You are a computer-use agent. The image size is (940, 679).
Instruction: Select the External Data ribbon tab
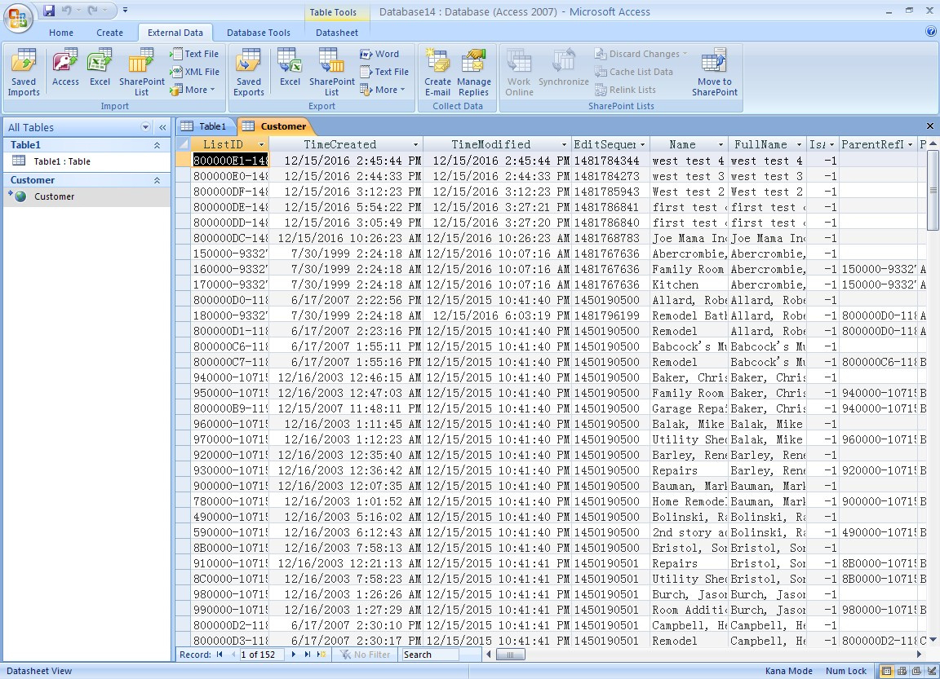tap(175, 33)
